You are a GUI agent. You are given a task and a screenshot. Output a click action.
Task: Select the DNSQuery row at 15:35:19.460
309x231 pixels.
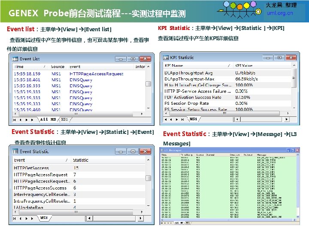[79, 110]
